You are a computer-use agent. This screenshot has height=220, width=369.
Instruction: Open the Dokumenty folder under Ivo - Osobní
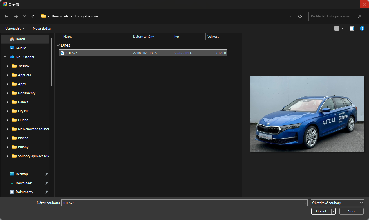27,93
